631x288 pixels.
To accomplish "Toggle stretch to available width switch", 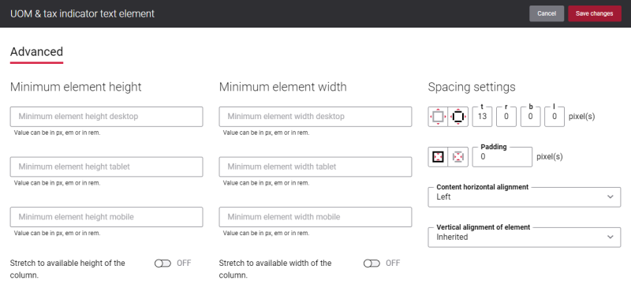I will [372, 264].
